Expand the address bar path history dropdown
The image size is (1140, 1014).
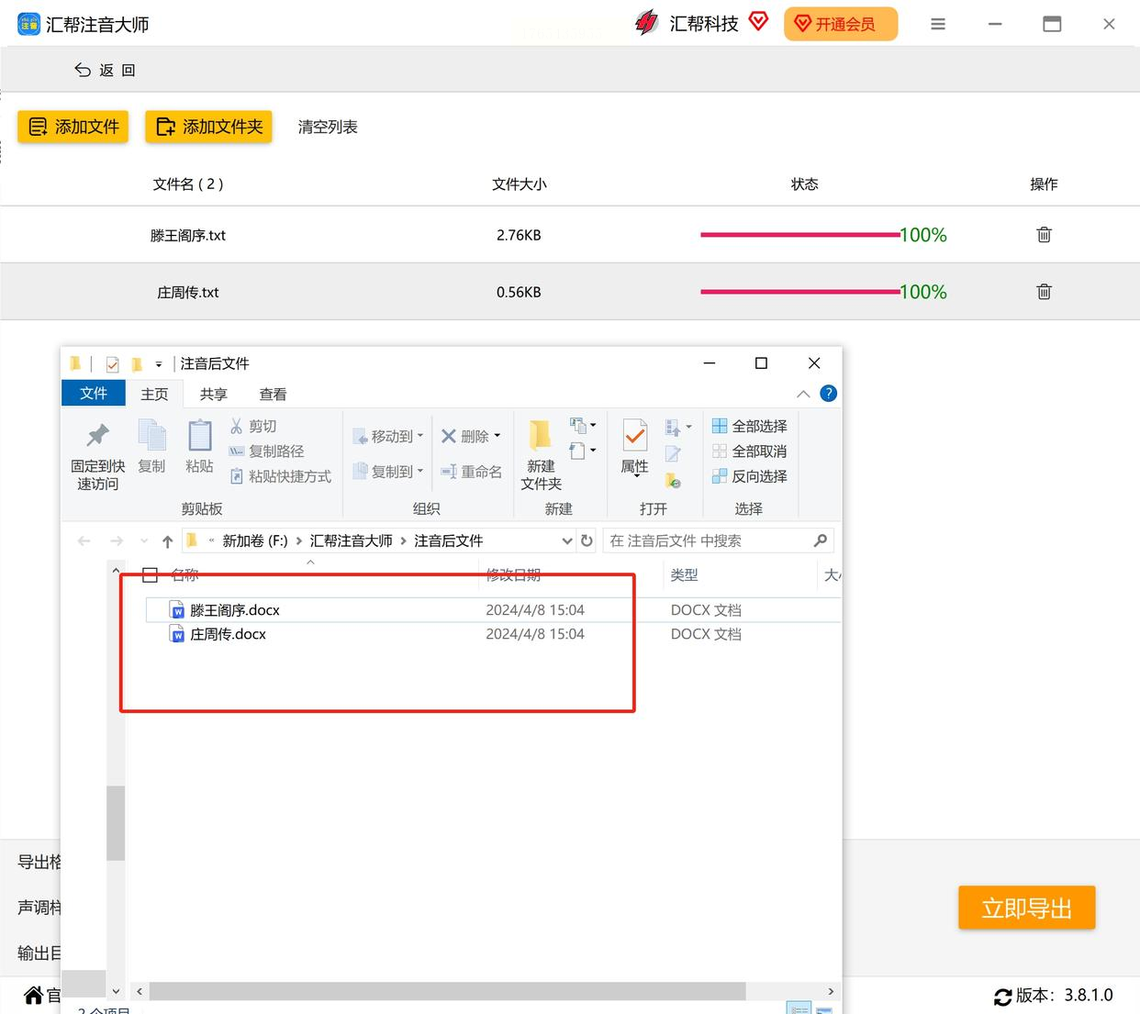pos(566,540)
